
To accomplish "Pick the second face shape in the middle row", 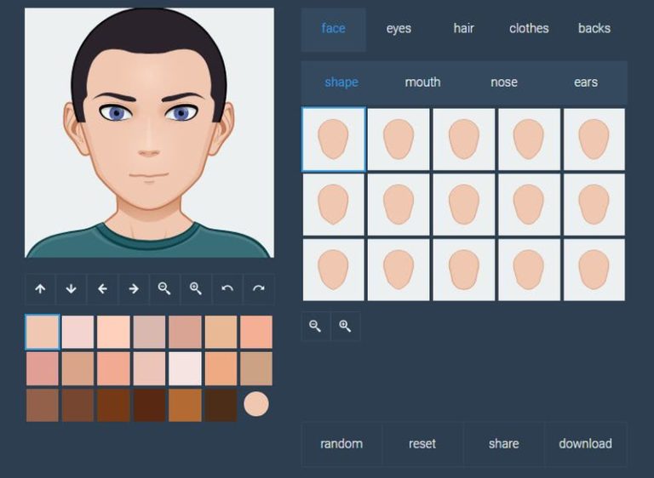I will (x=399, y=205).
